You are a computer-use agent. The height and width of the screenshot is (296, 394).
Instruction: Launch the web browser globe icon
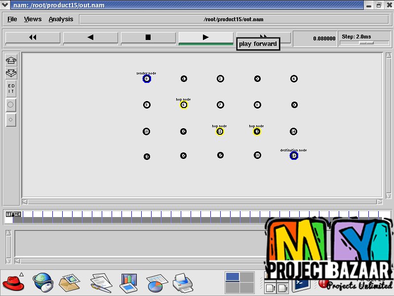(x=43, y=283)
